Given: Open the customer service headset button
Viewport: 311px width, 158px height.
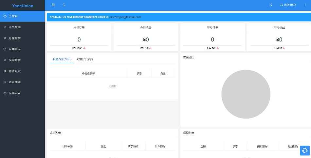Looking at the screenshot, I should (x=304, y=150).
